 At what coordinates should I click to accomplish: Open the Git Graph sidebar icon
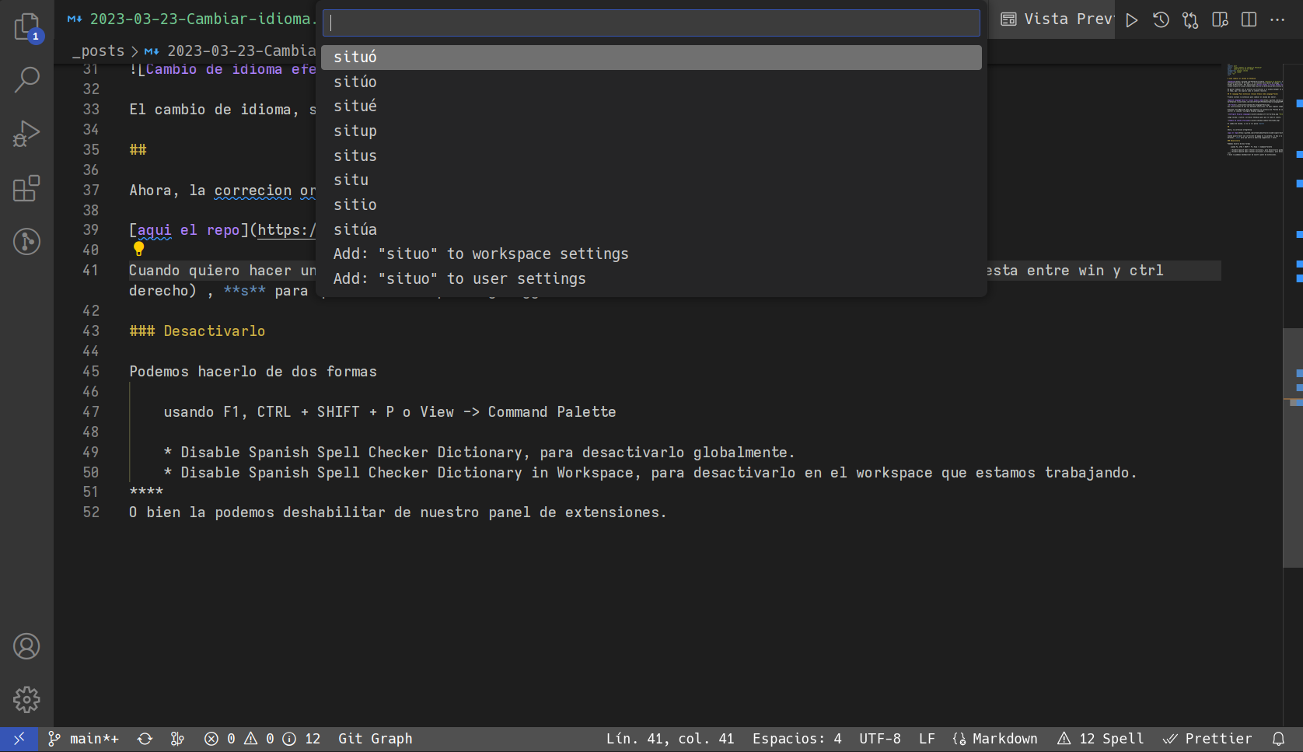click(x=26, y=242)
